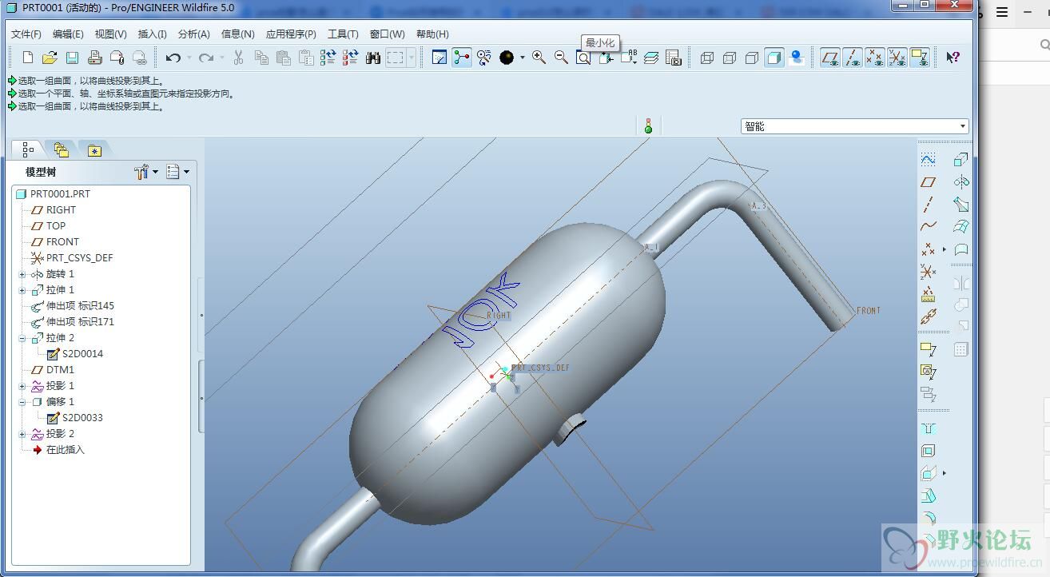Open the 文件(F) menu
Image resolution: width=1050 pixels, height=577 pixels.
point(26,34)
